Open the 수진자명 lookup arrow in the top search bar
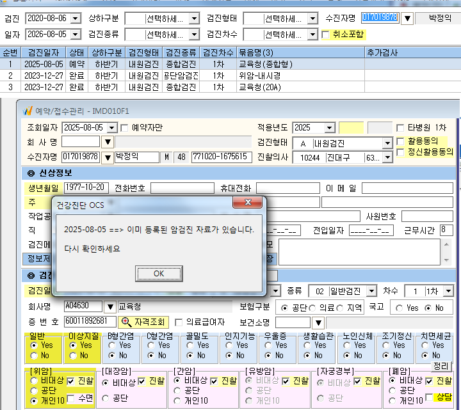 point(407,19)
